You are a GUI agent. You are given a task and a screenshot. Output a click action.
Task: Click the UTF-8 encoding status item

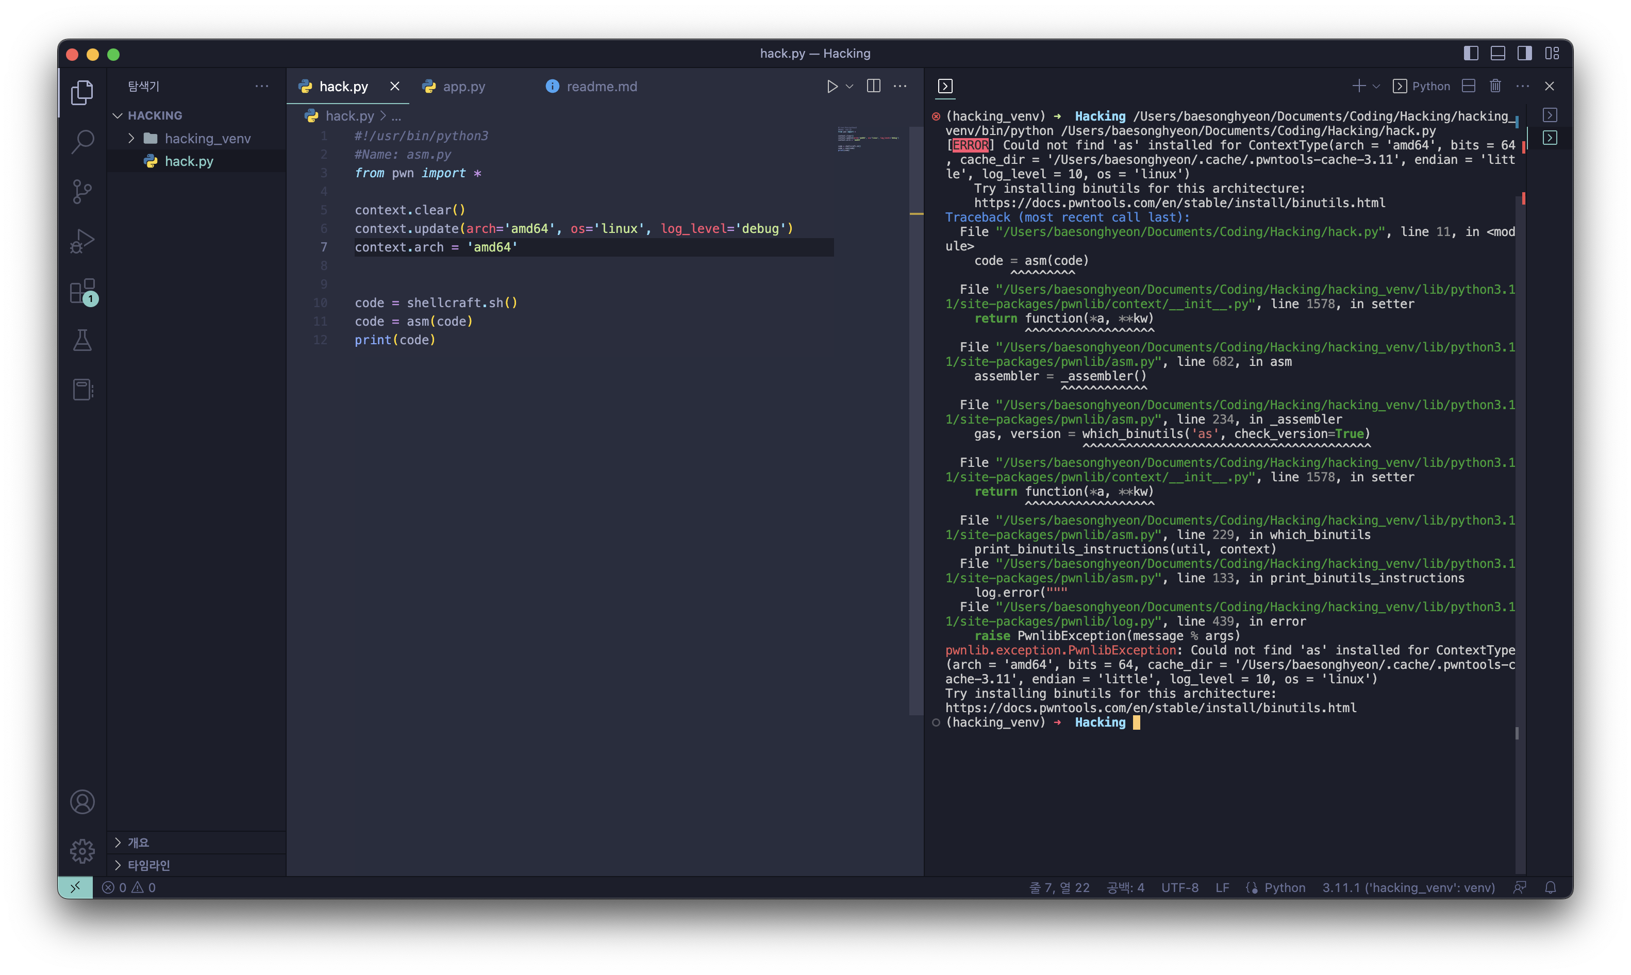coord(1179,887)
